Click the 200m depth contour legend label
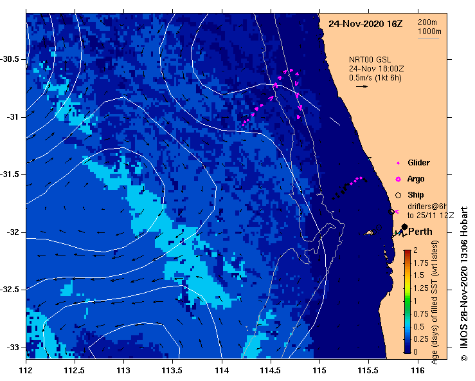Image resolution: width=475 pixels, height=381 pixels. pos(427,22)
